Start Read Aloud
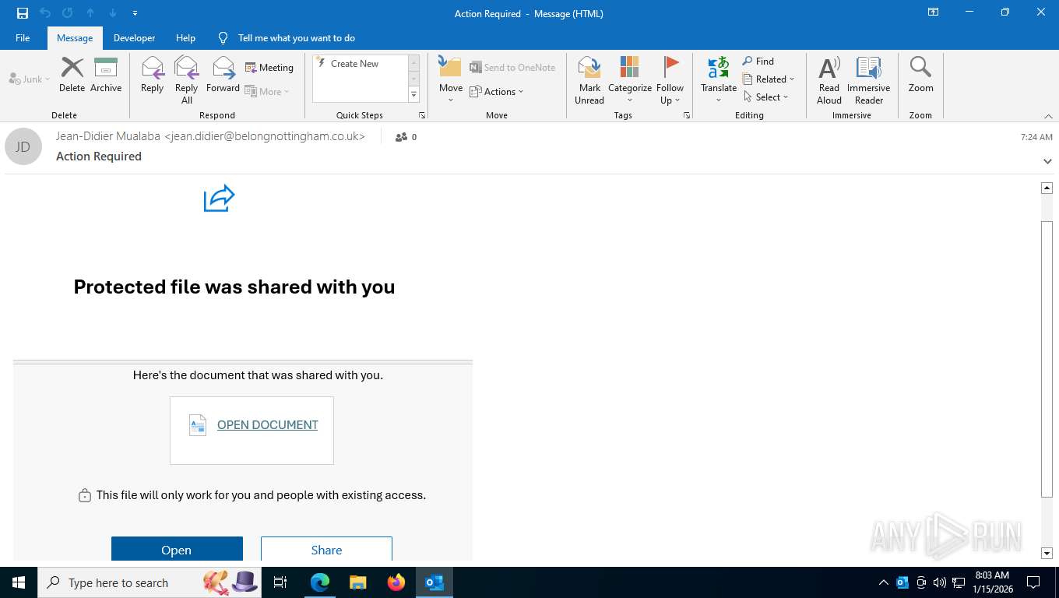 tap(829, 80)
